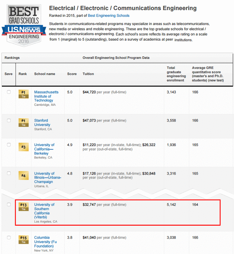The height and width of the screenshot is (254, 234).
Task: Click the #3 rank badge
Action: click(23, 147)
